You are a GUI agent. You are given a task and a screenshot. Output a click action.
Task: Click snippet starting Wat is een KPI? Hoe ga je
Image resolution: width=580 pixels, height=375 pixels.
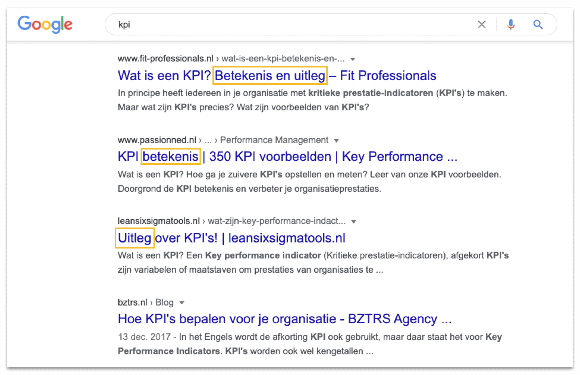point(309,182)
